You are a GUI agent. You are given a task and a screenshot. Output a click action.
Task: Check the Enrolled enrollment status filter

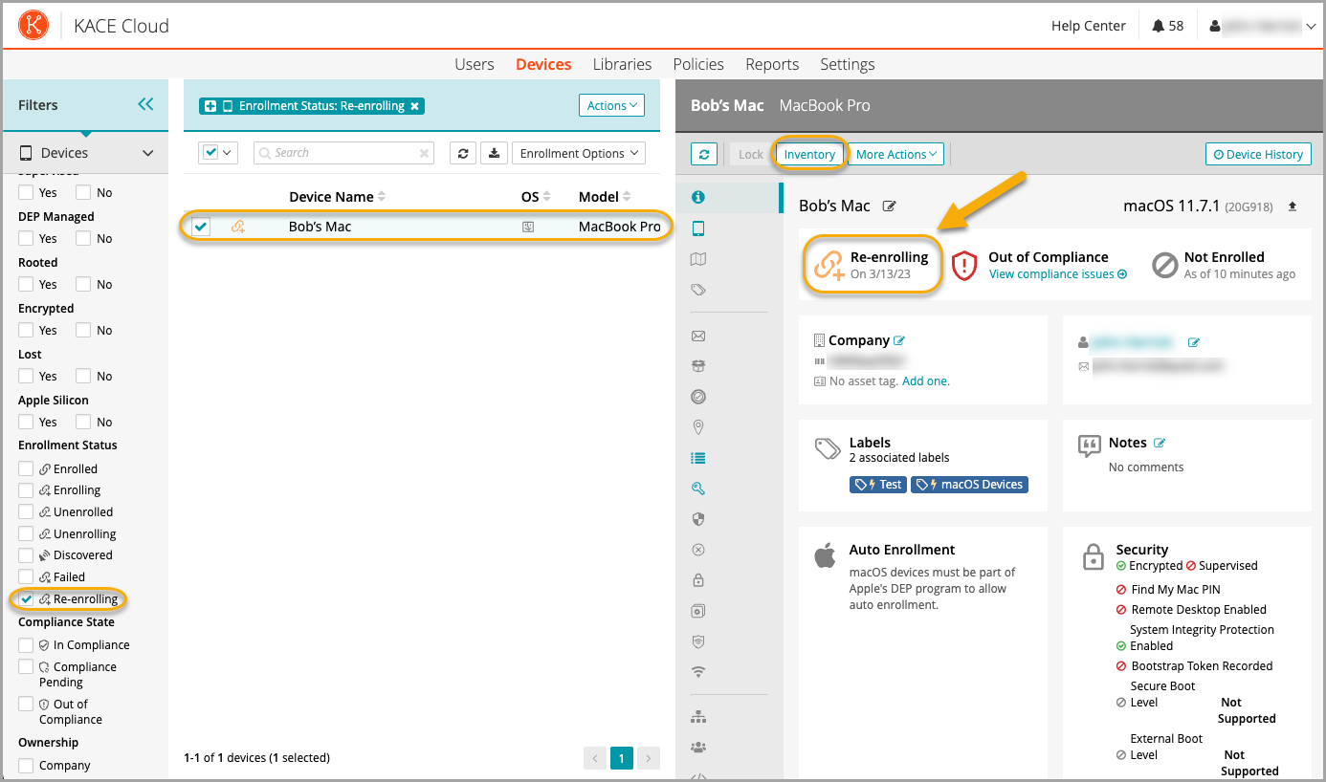(27, 469)
